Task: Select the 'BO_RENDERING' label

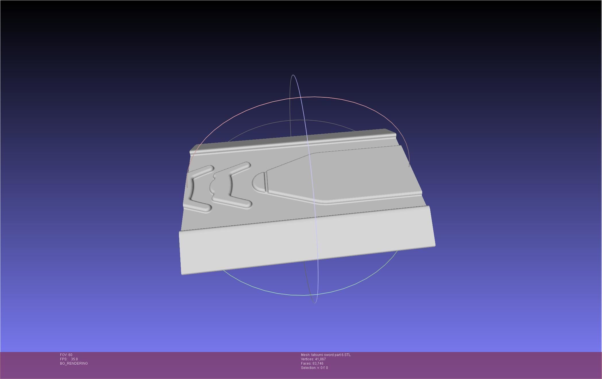Action: click(x=74, y=363)
